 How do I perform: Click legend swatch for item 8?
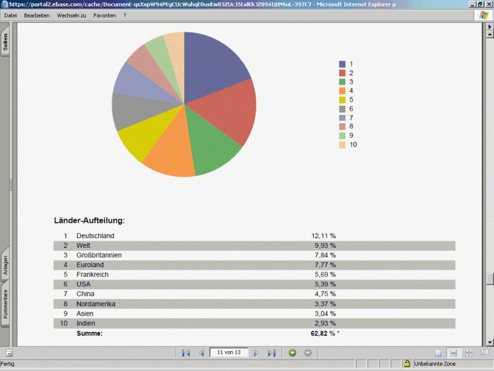pyautogui.click(x=342, y=126)
